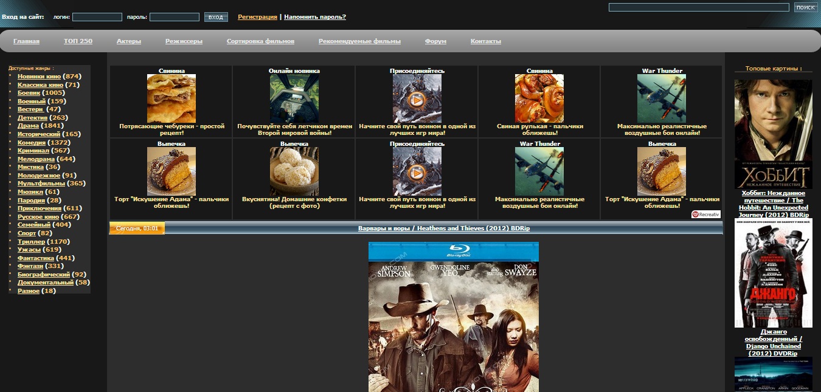The image size is (821, 392).
Task: Click the play icon in top Присоединяйтесь ad
Action: [417, 100]
